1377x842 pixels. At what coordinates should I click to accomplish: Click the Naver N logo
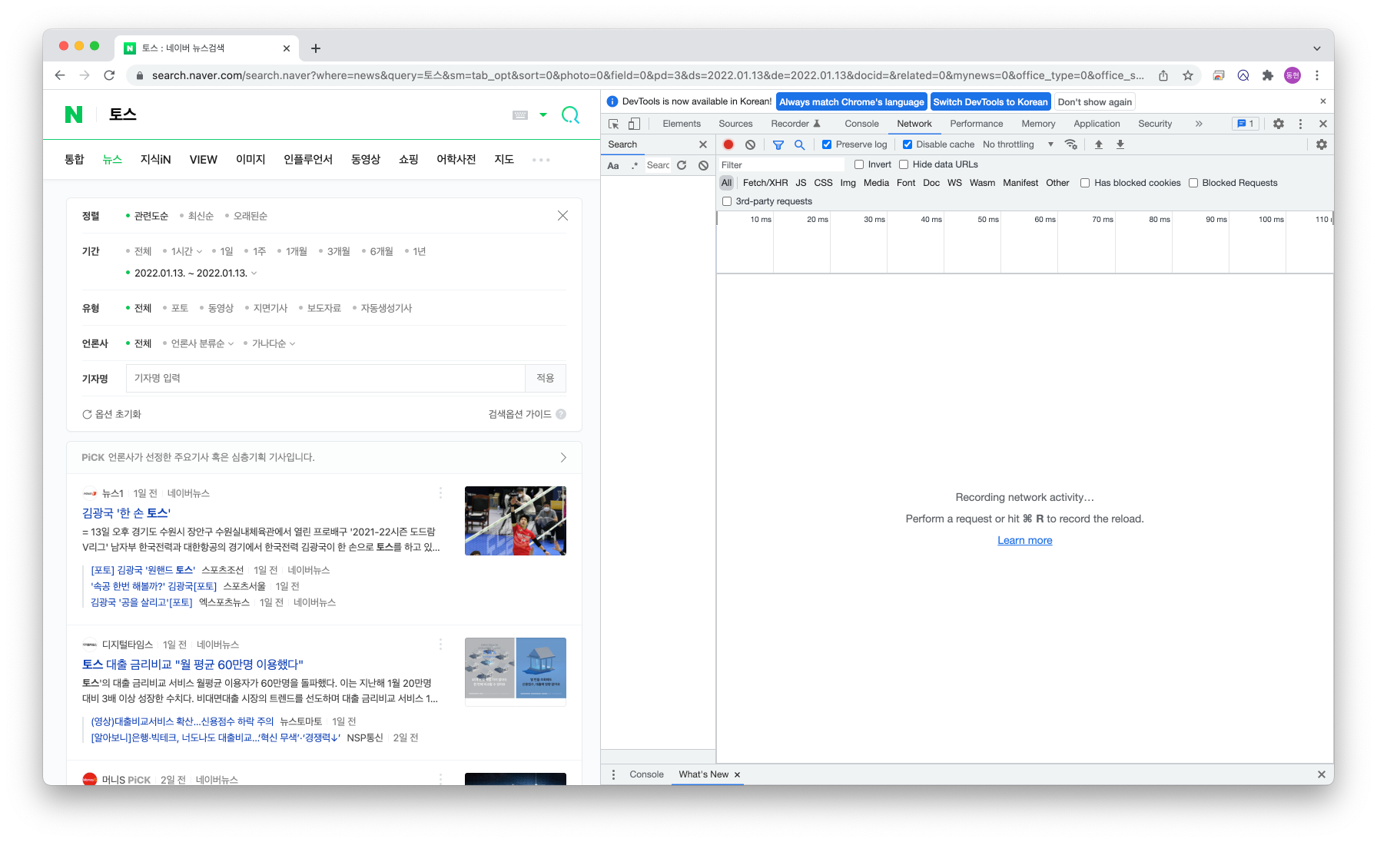(x=74, y=114)
